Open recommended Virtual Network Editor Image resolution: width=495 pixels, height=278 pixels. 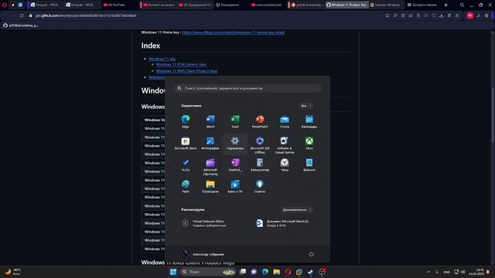coord(204,223)
